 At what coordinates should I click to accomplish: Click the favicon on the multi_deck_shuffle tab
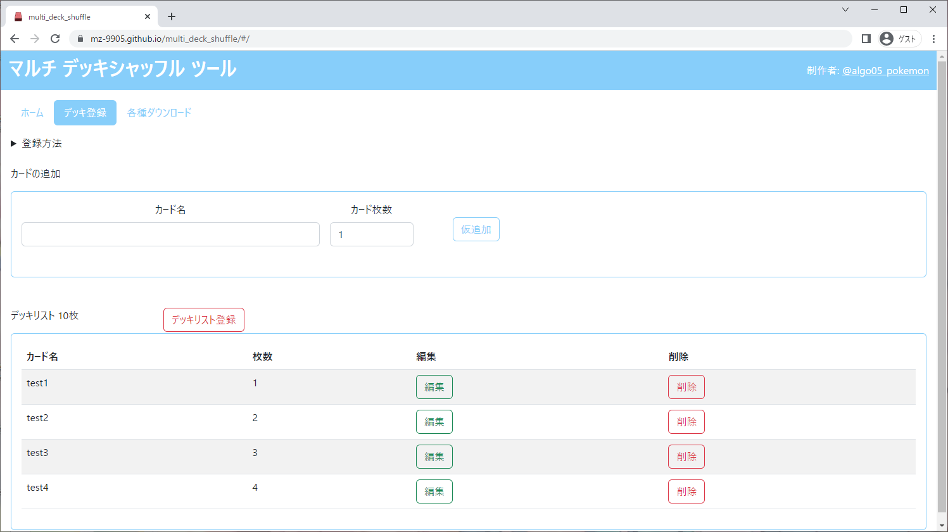[18, 16]
